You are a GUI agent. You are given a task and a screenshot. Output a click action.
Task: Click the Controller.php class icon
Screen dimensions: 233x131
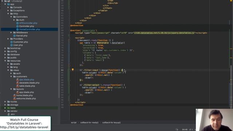pos(17,26)
